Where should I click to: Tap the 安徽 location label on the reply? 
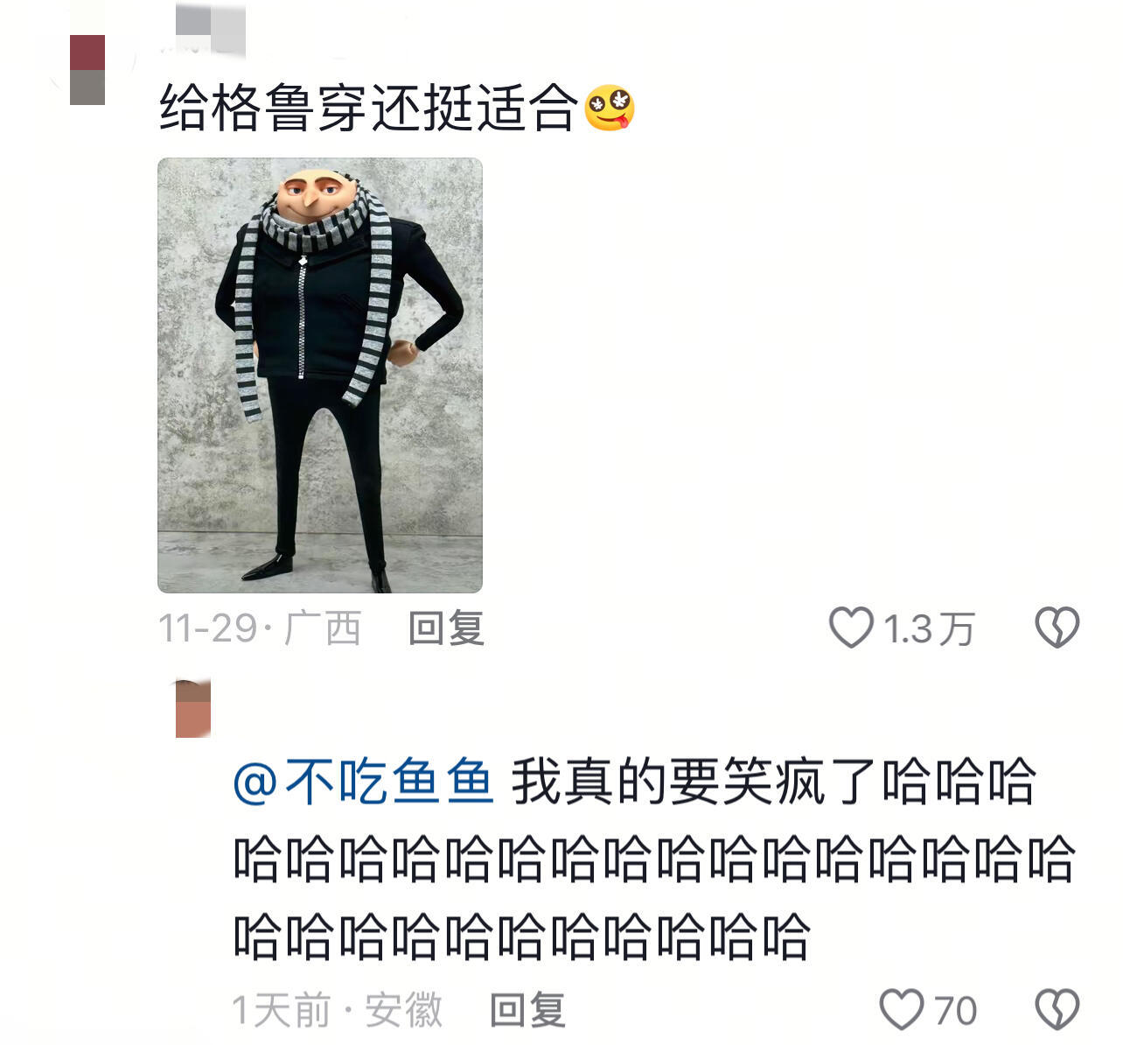[x=403, y=1010]
